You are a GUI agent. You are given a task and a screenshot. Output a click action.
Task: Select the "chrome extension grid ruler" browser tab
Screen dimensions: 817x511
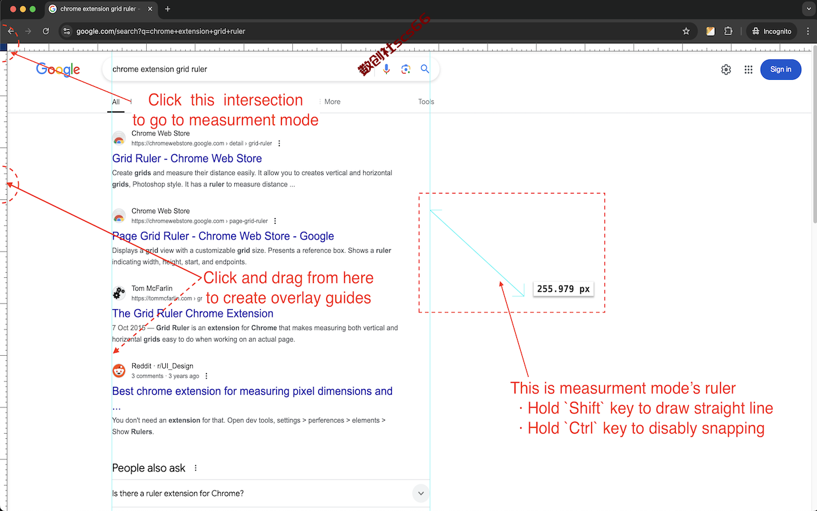click(x=101, y=9)
